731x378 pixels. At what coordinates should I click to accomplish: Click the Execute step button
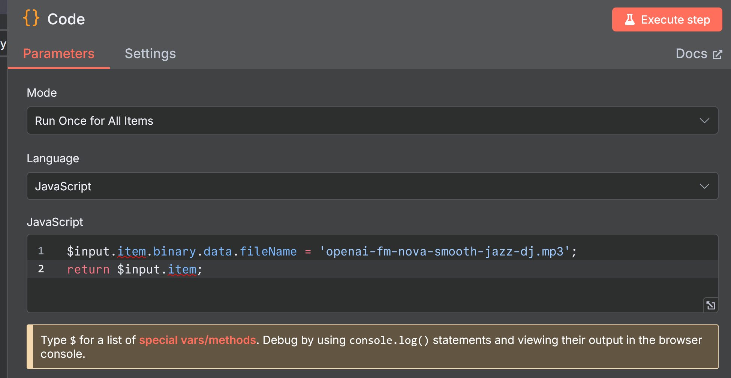[667, 19]
